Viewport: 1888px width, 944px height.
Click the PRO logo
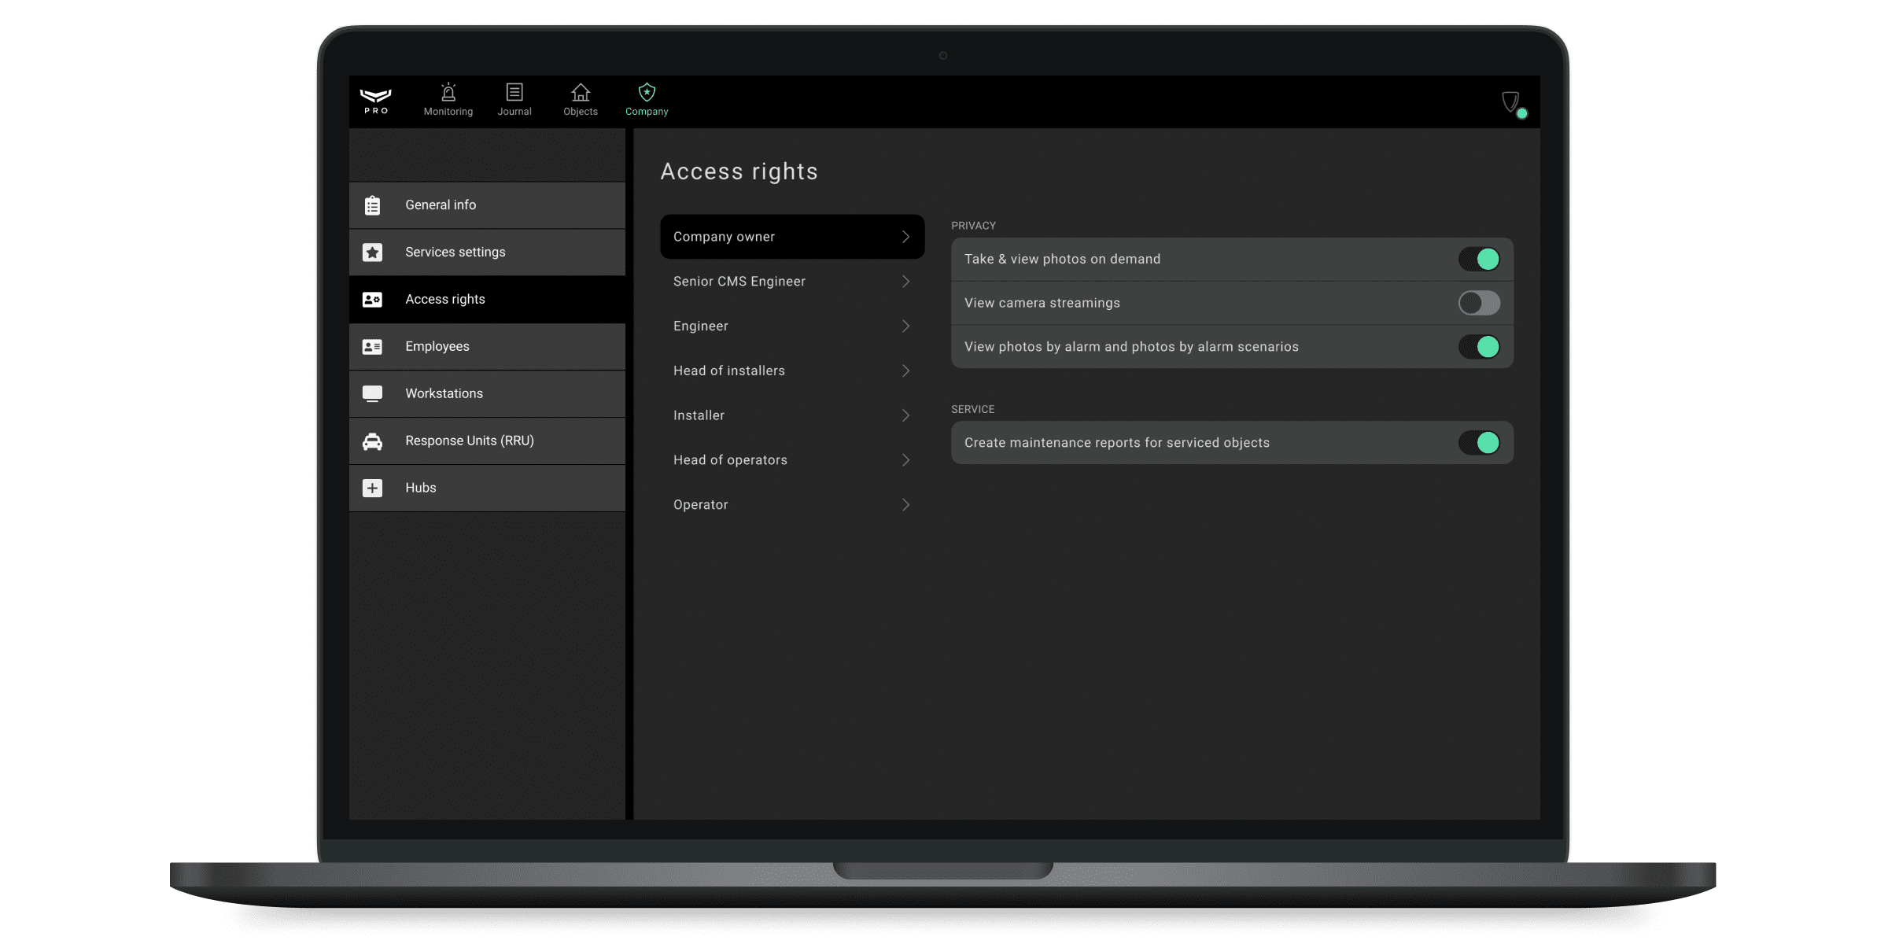375,100
